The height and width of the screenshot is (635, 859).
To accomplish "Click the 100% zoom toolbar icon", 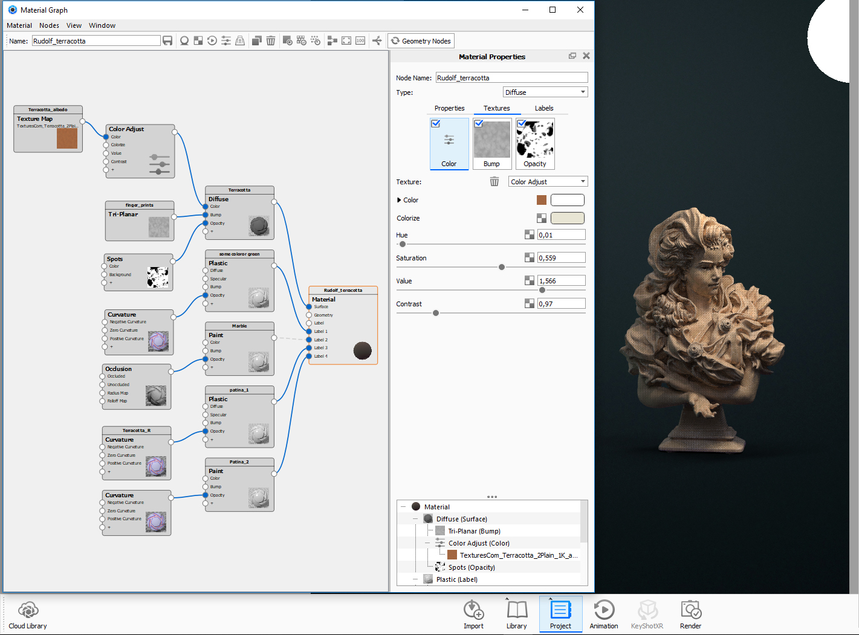I will [x=360, y=40].
